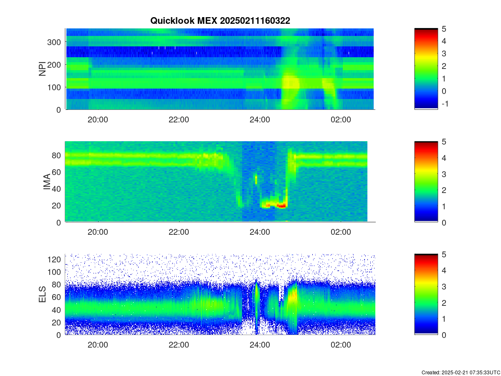Click the '-1' label on NPI colorbar
This screenshot has width=501, height=376.
tap(445, 104)
